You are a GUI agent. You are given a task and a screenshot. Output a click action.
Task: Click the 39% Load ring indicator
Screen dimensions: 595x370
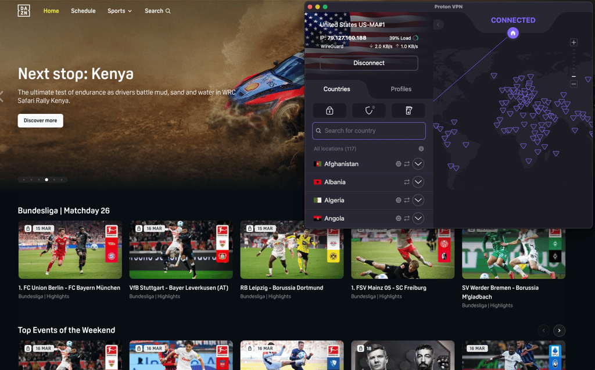[x=415, y=38]
